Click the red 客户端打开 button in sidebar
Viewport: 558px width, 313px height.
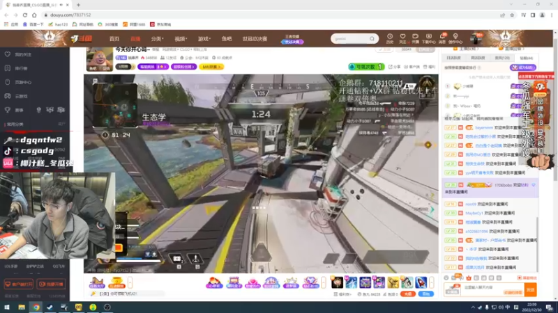[19, 284]
